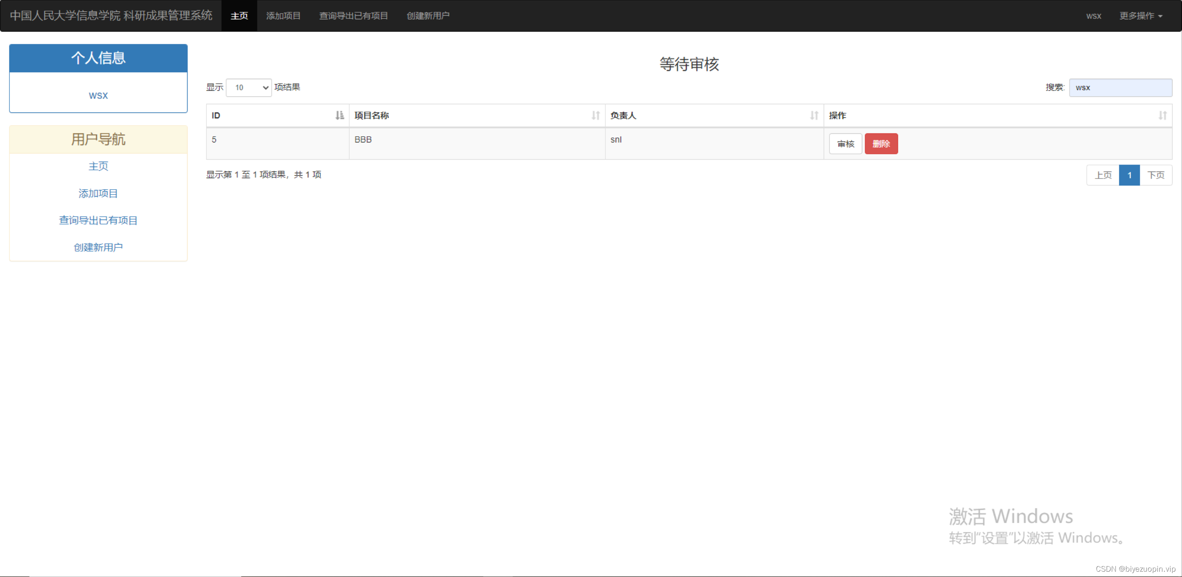Expand the wsx account menu in navbar

[1093, 16]
